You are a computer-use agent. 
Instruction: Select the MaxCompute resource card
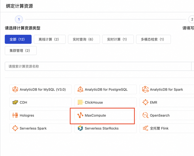(106, 115)
